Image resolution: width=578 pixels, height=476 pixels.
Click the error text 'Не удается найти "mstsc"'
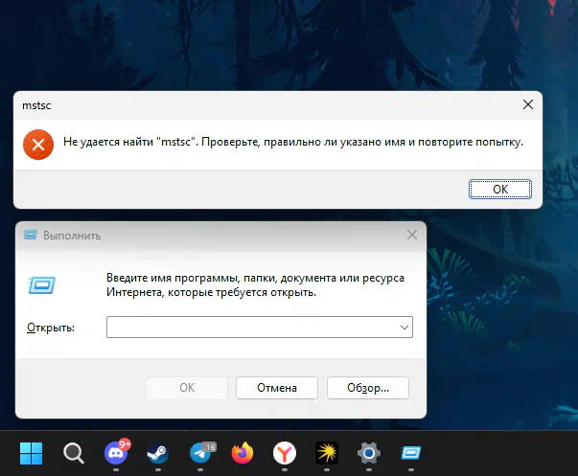[x=128, y=142]
